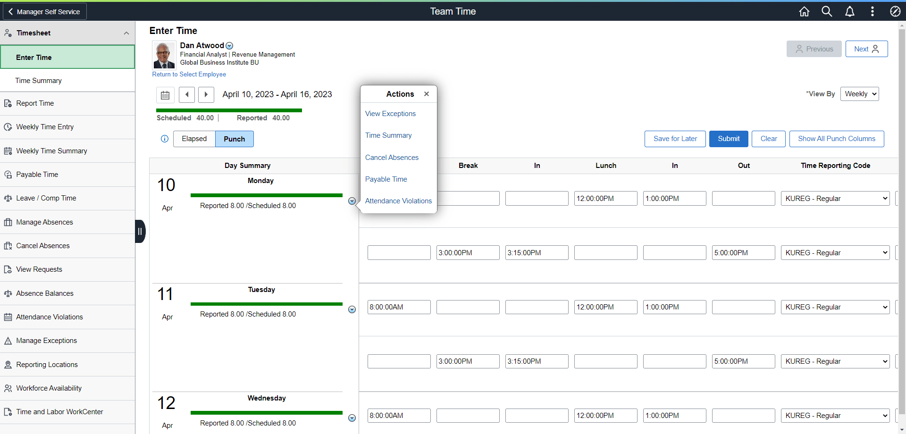Open Weekly Time Summary in sidebar
The image size is (906, 434).
[x=67, y=151]
